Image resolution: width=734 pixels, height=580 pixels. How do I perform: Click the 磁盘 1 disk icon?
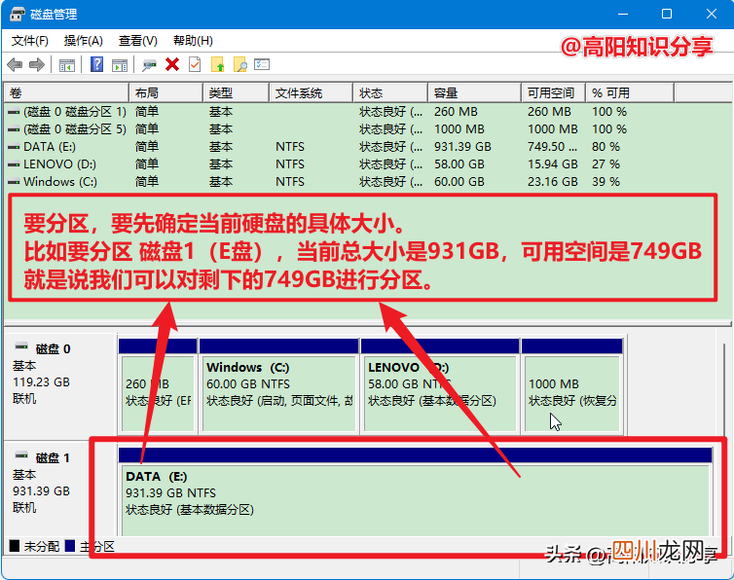[x=21, y=455]
